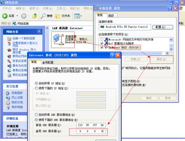Collapse the 网络任务 panel chevron
The height and width of the screenshot is (141, 185).
[39, 31]
